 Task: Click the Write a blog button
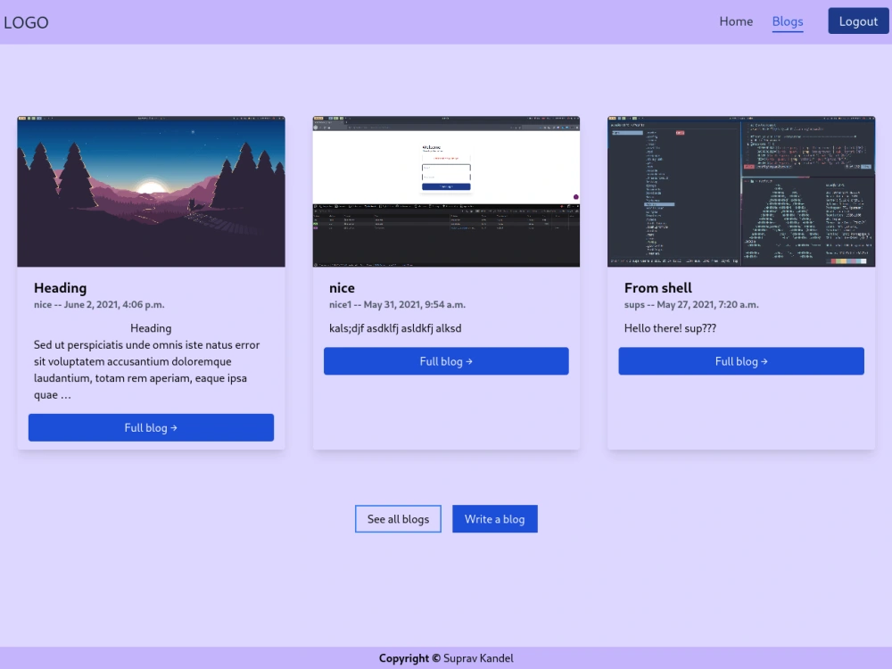494,519
